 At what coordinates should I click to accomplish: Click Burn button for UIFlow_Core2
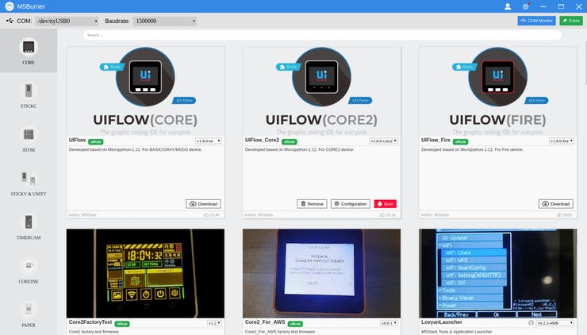pyautogui.click(x=386, y=204)
